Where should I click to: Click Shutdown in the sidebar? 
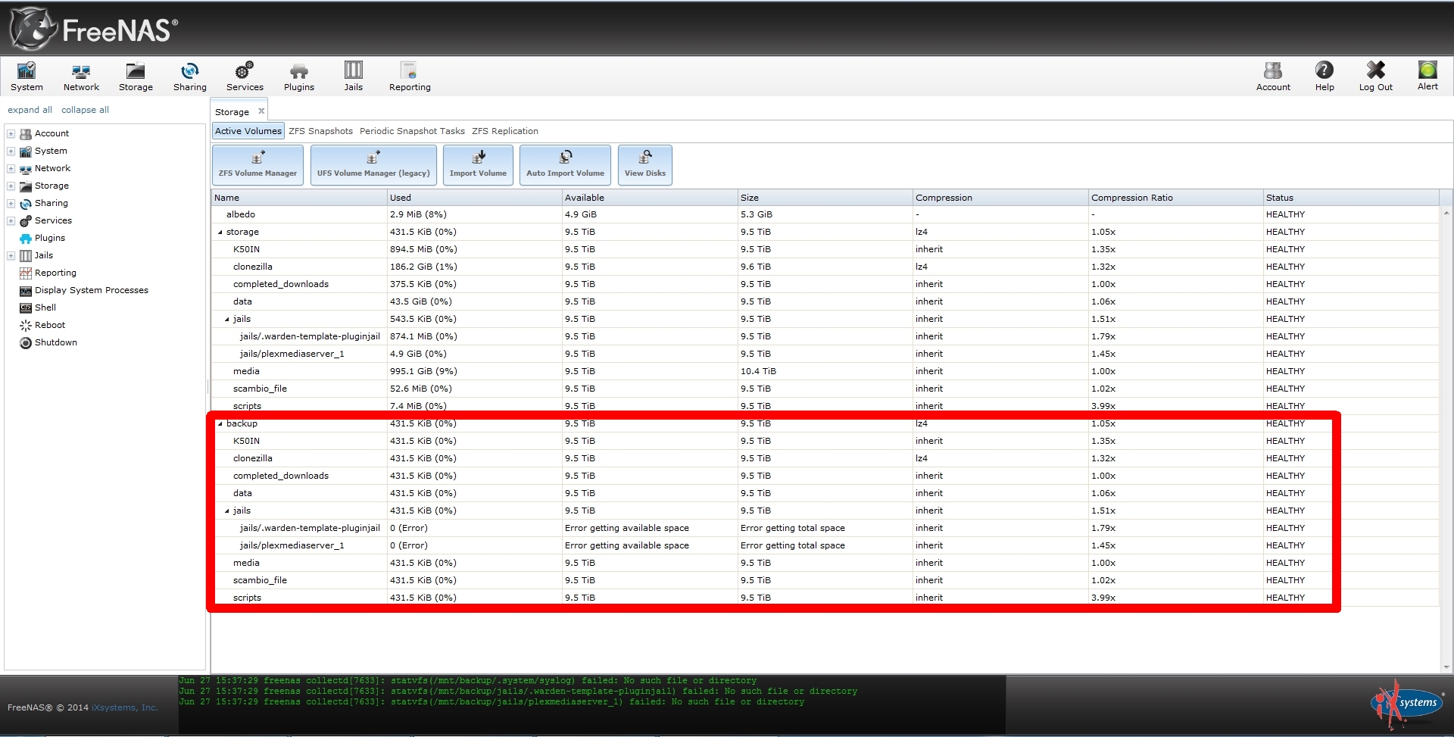[56, 342]
